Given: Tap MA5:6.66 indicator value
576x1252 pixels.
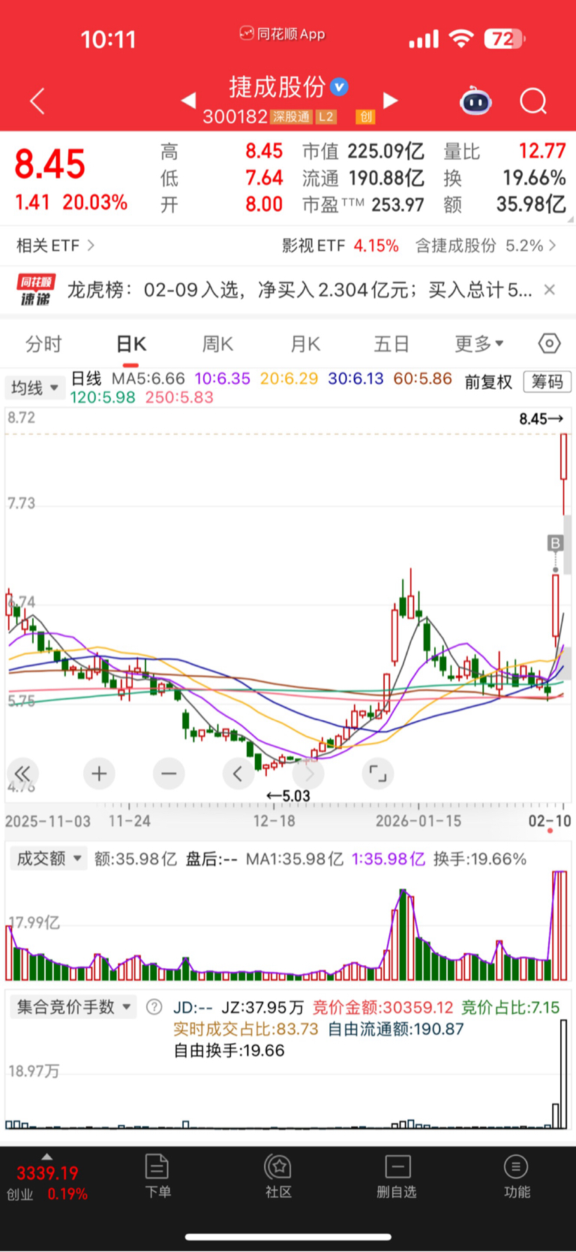Looking at the screenshot, I should coord(148,379).
